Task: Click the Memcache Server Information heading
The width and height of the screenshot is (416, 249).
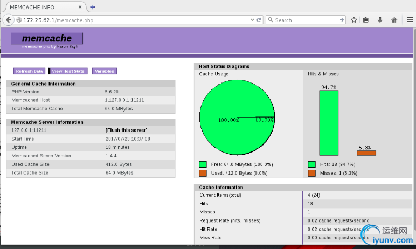Action: click(x=47, y=122)
